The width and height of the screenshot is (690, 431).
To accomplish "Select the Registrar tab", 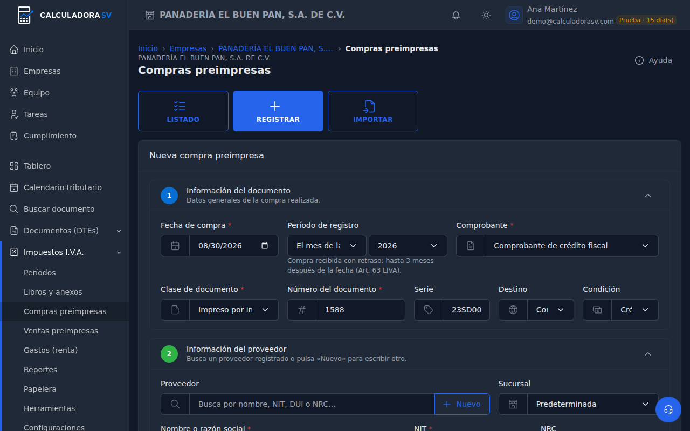I will [278, 111].
